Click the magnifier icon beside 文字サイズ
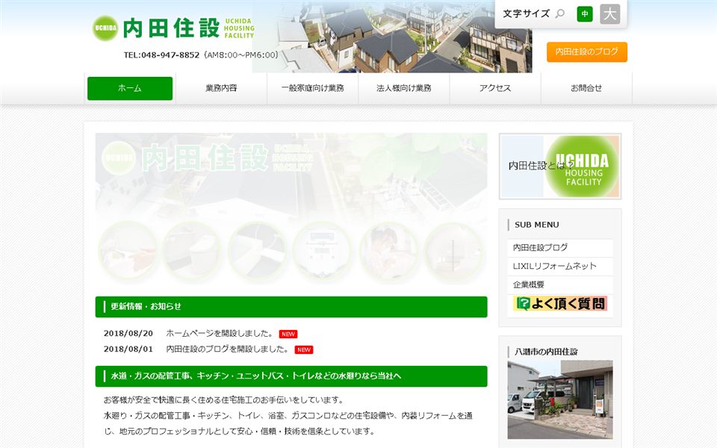 coord(559,13)
